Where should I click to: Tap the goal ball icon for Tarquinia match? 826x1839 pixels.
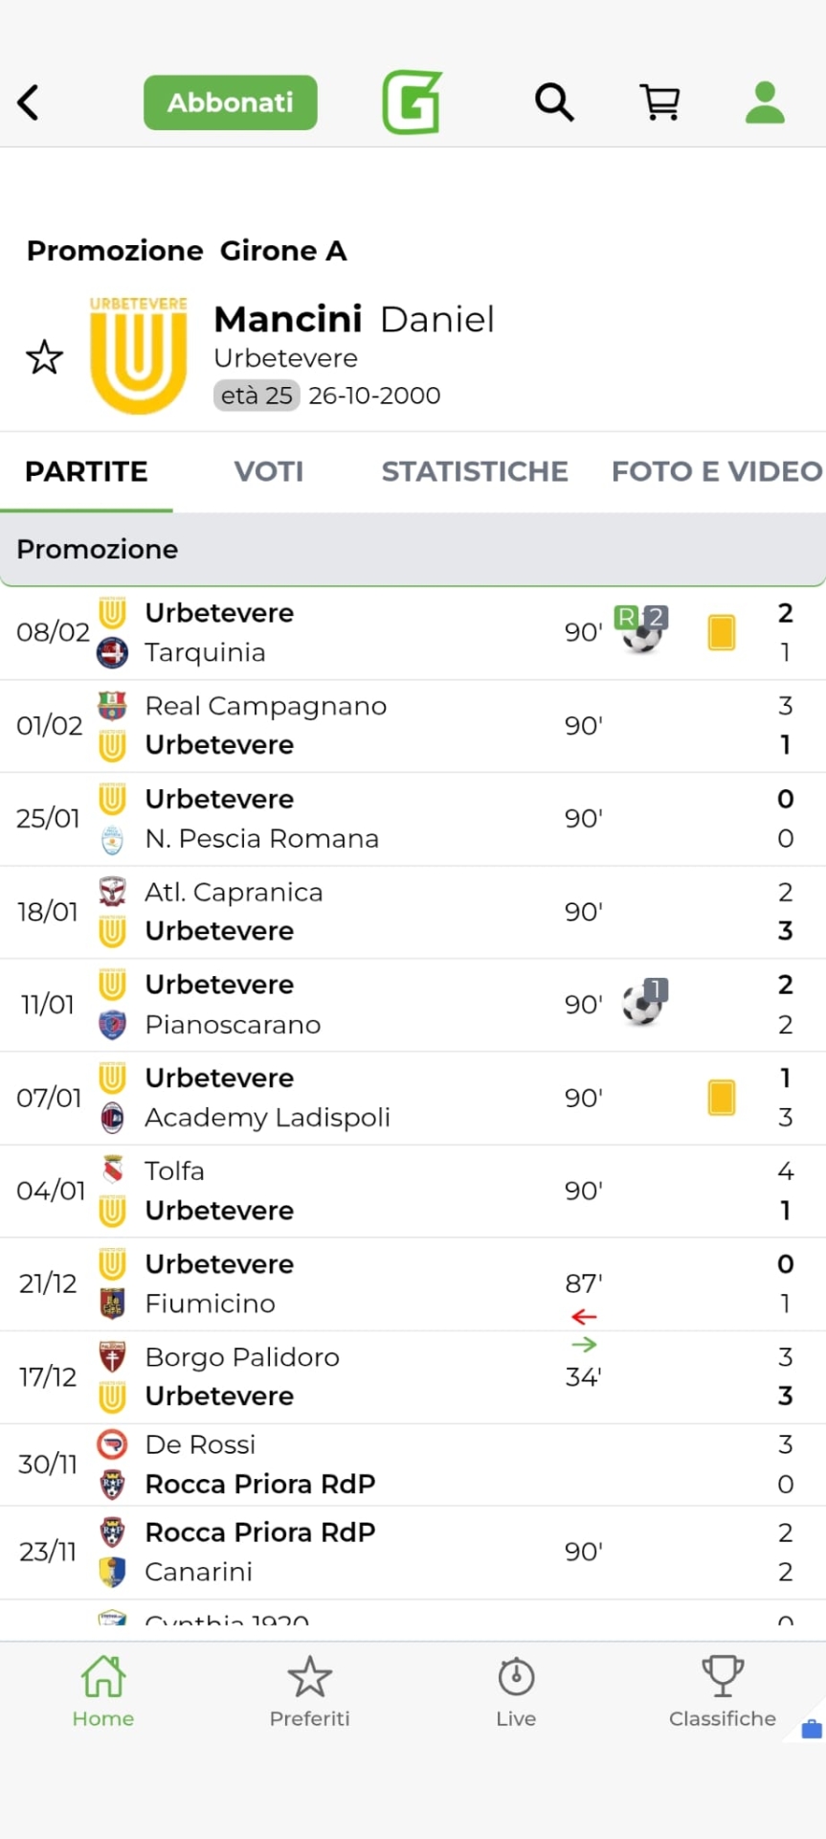tap(642, 631)
